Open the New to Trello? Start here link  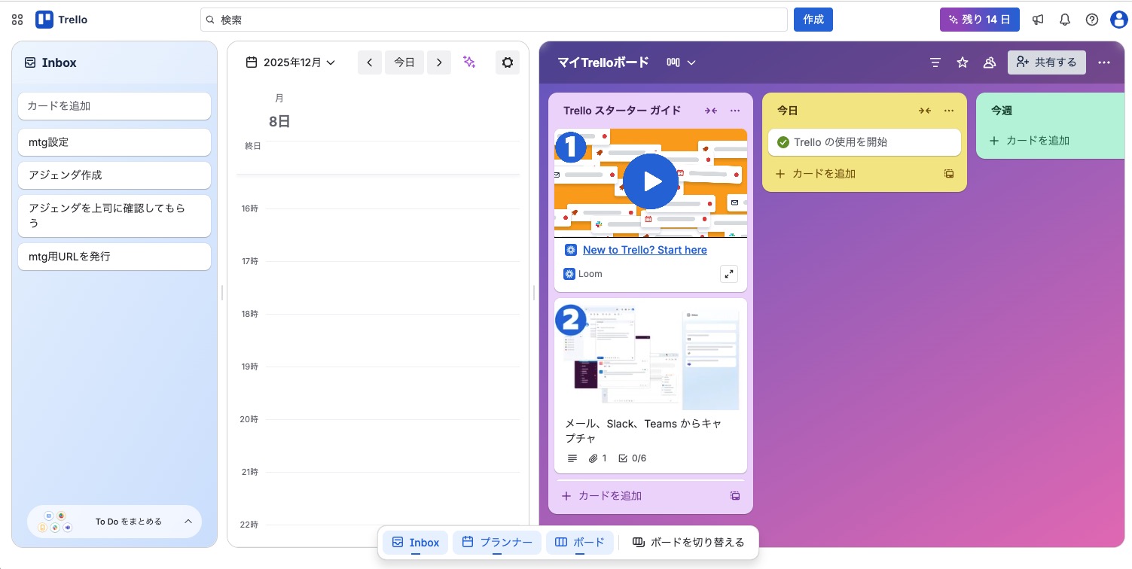point(645,250)
